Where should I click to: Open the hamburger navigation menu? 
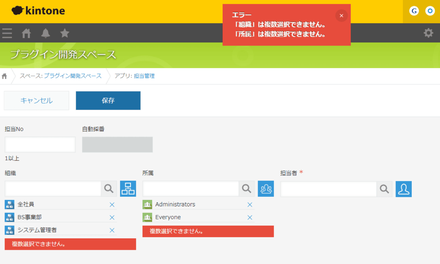pyautogui.click(x=7, y=33)
